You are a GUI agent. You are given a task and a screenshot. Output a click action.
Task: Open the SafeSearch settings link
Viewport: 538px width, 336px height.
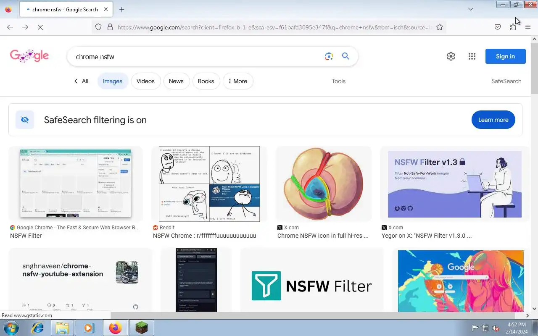pyautogui.click(x=506, y=81)
